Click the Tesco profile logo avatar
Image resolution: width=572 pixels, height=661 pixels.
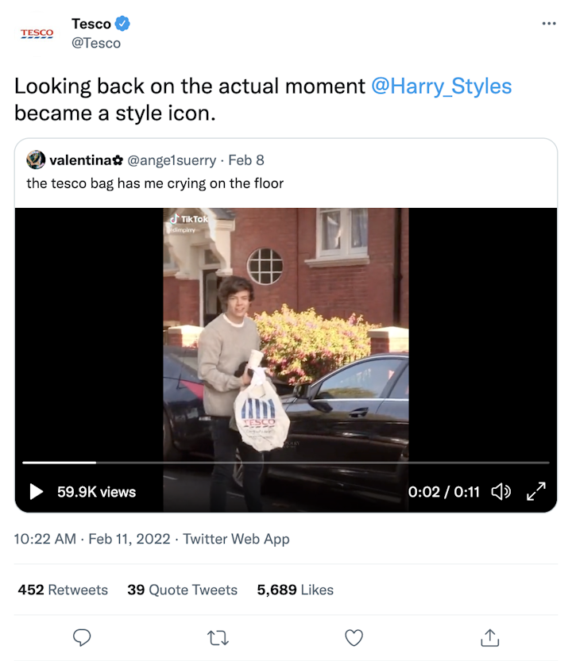coord(37,33)
